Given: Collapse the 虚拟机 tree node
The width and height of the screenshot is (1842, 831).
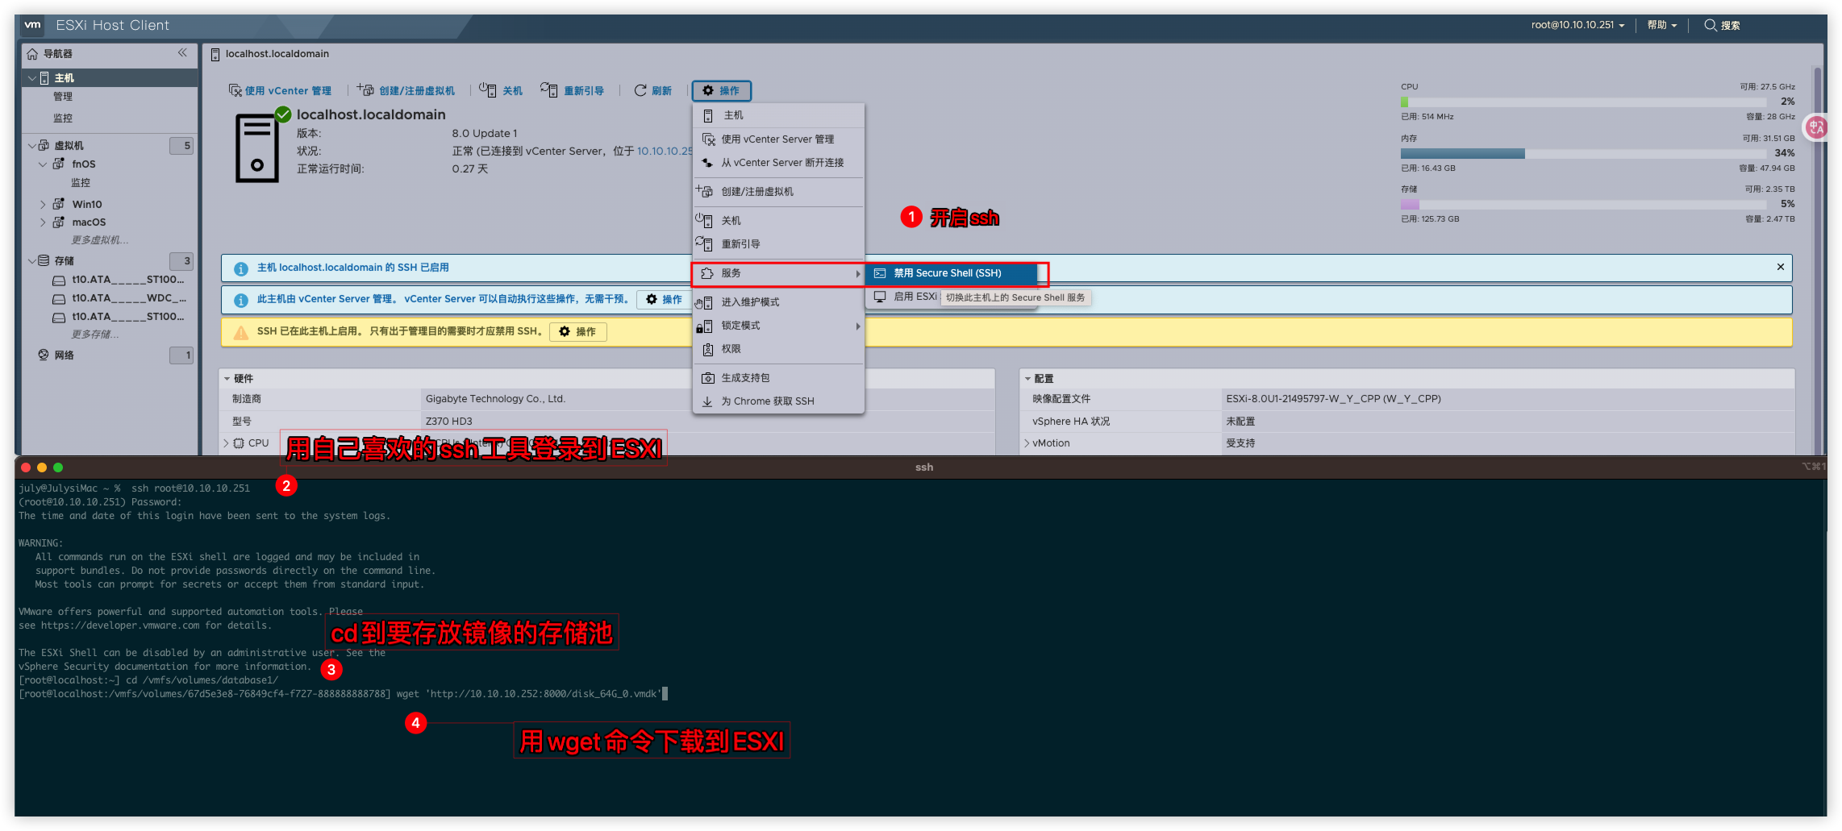Looking at the screenshot, I should point(32,146).
